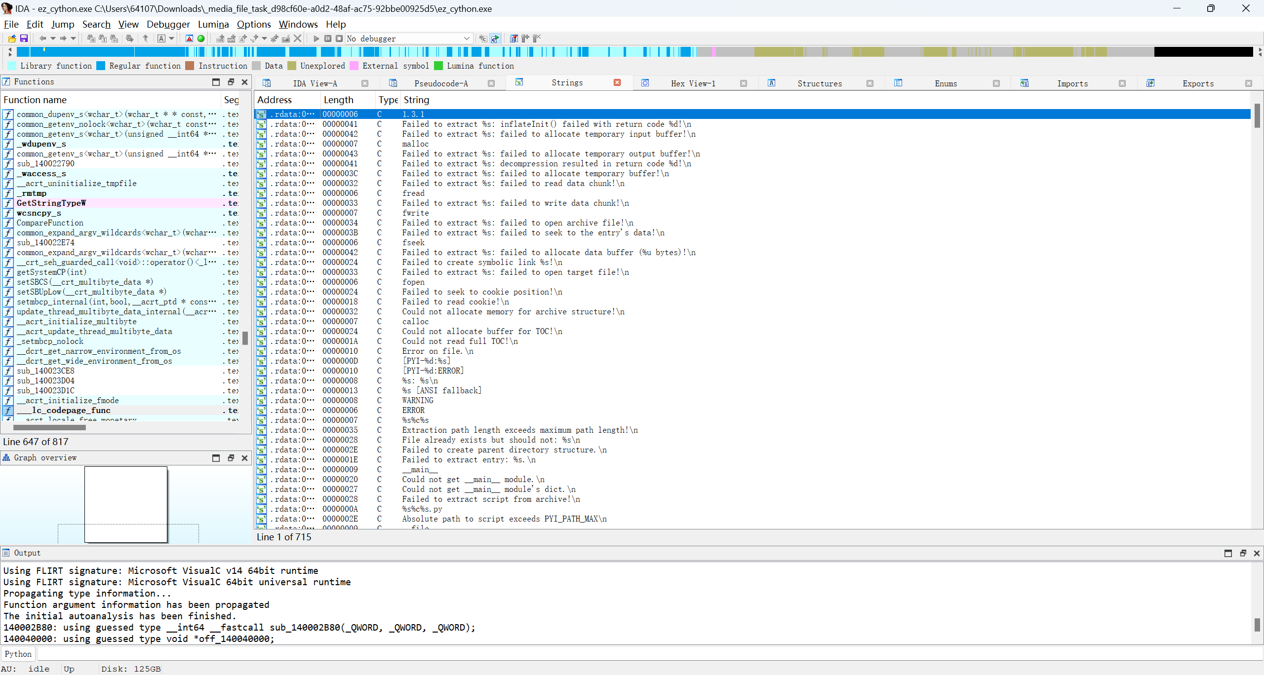Screen dimensions: 1264x675
Task: Expand the Jump menu item
Action: [x=63, y=23]
